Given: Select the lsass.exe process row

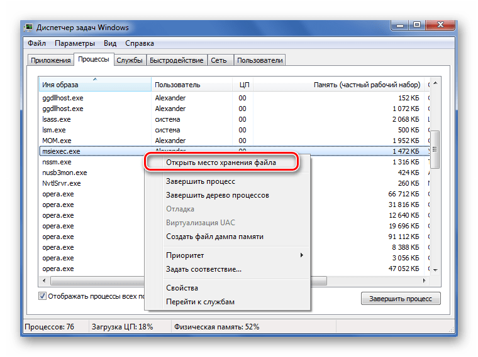Looking at the screenshot, I should 234,119.
